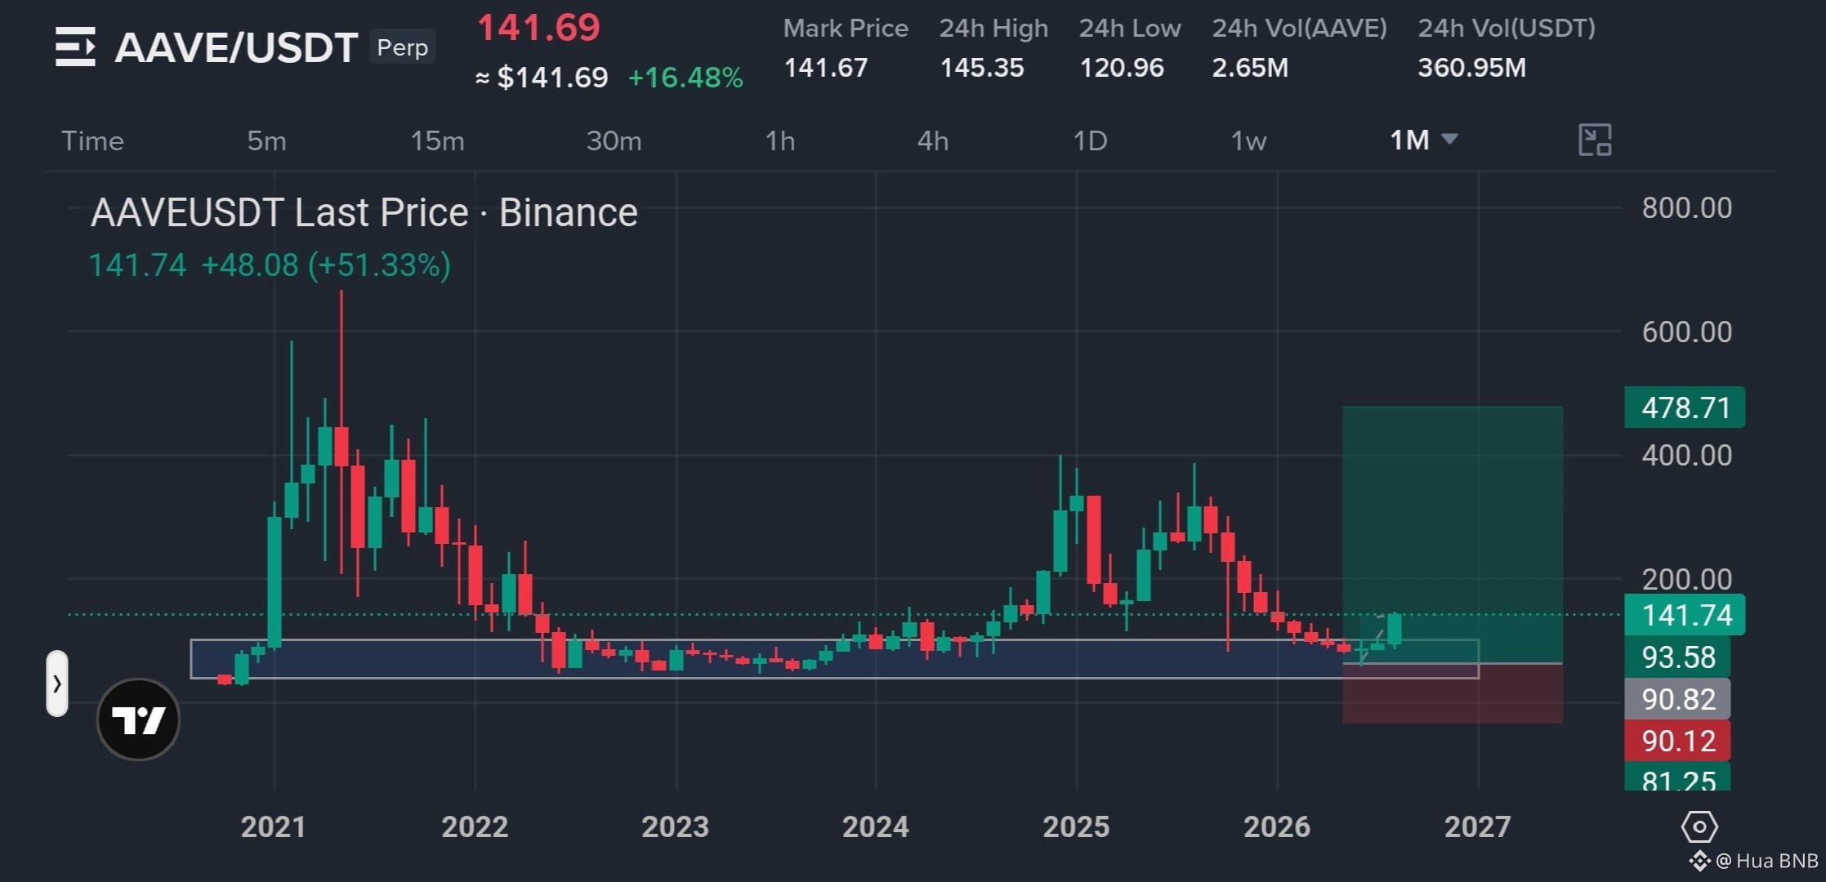This screenshot has height=882, width=1826.
Task: Click the AAVEUSDT Last Price Binance title
Action: pyautogui.click(x=364, y=212)
